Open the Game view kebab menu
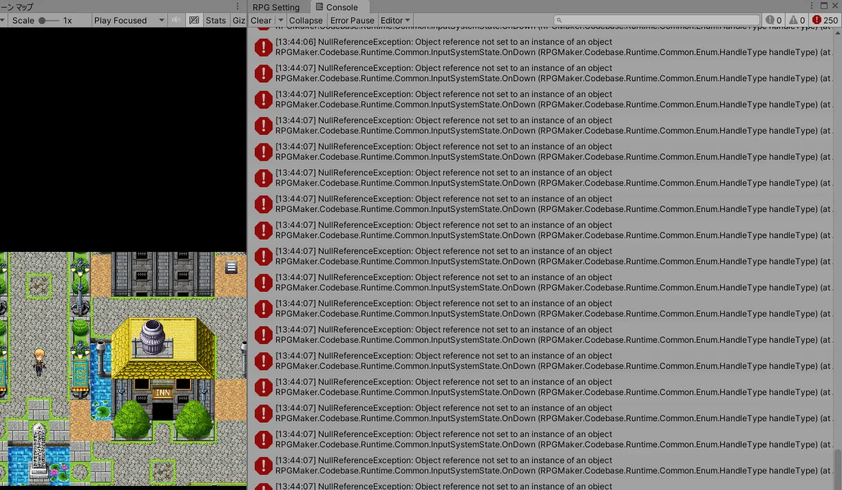Screen dimensions: 842x490 pos(238,6)
